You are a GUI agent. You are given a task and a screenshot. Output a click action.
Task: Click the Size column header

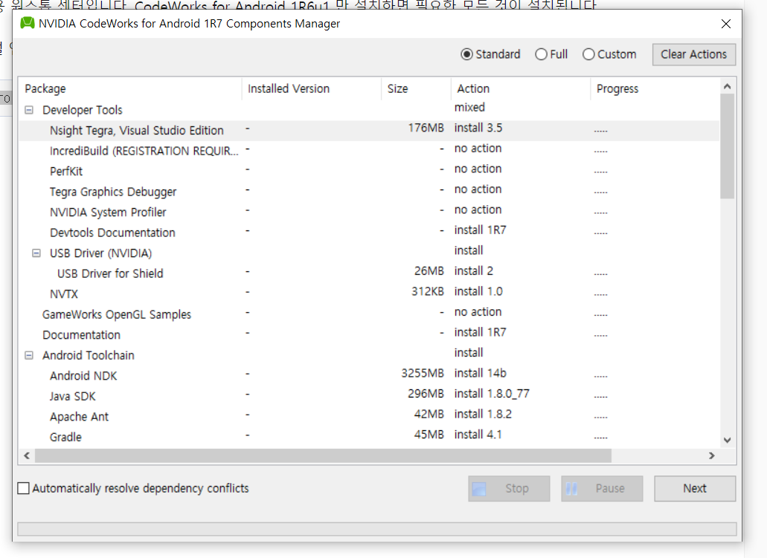point(416,88)
